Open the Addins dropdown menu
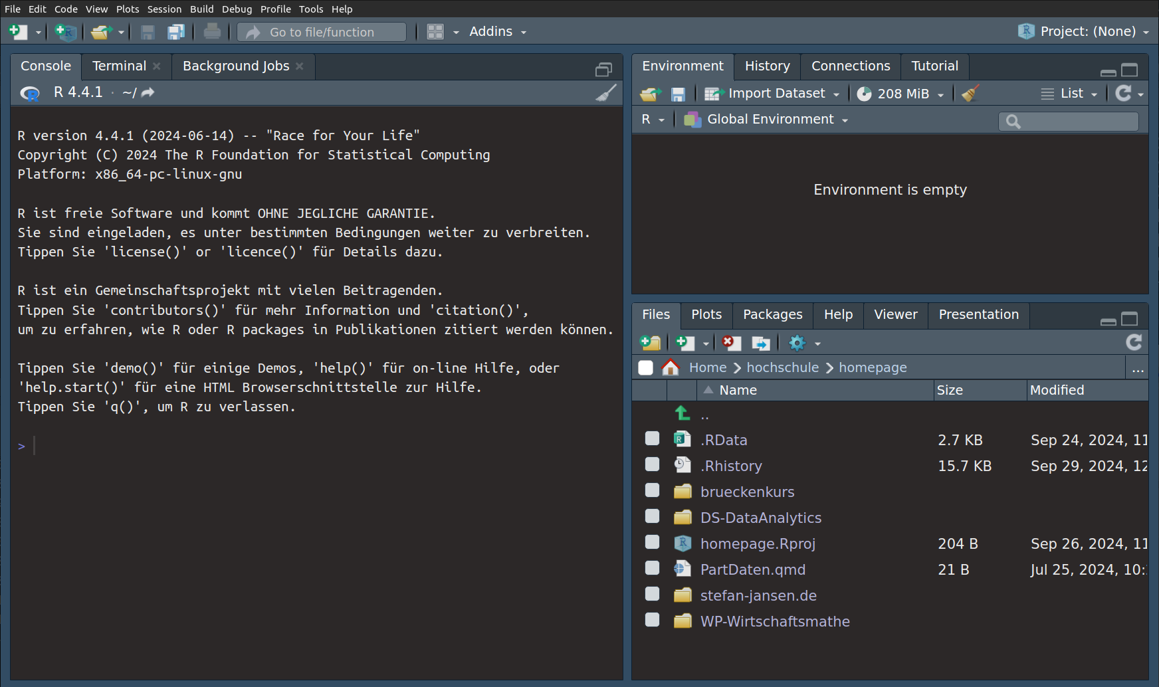The image size is (1159, 687). coord(497,32)
